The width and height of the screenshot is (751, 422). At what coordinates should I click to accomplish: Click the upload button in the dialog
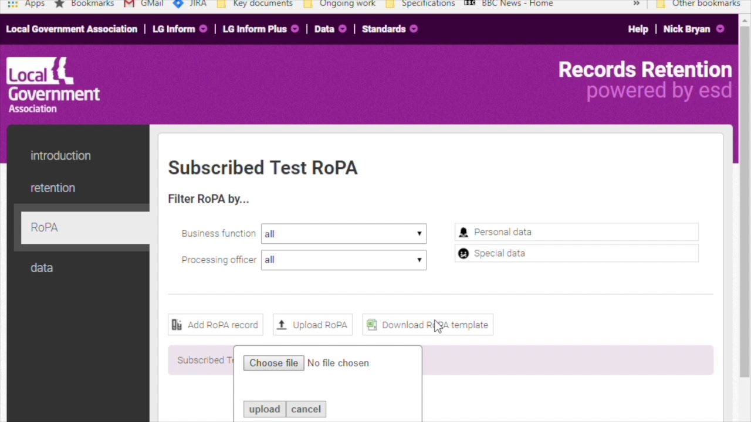[x=265, y=409]
